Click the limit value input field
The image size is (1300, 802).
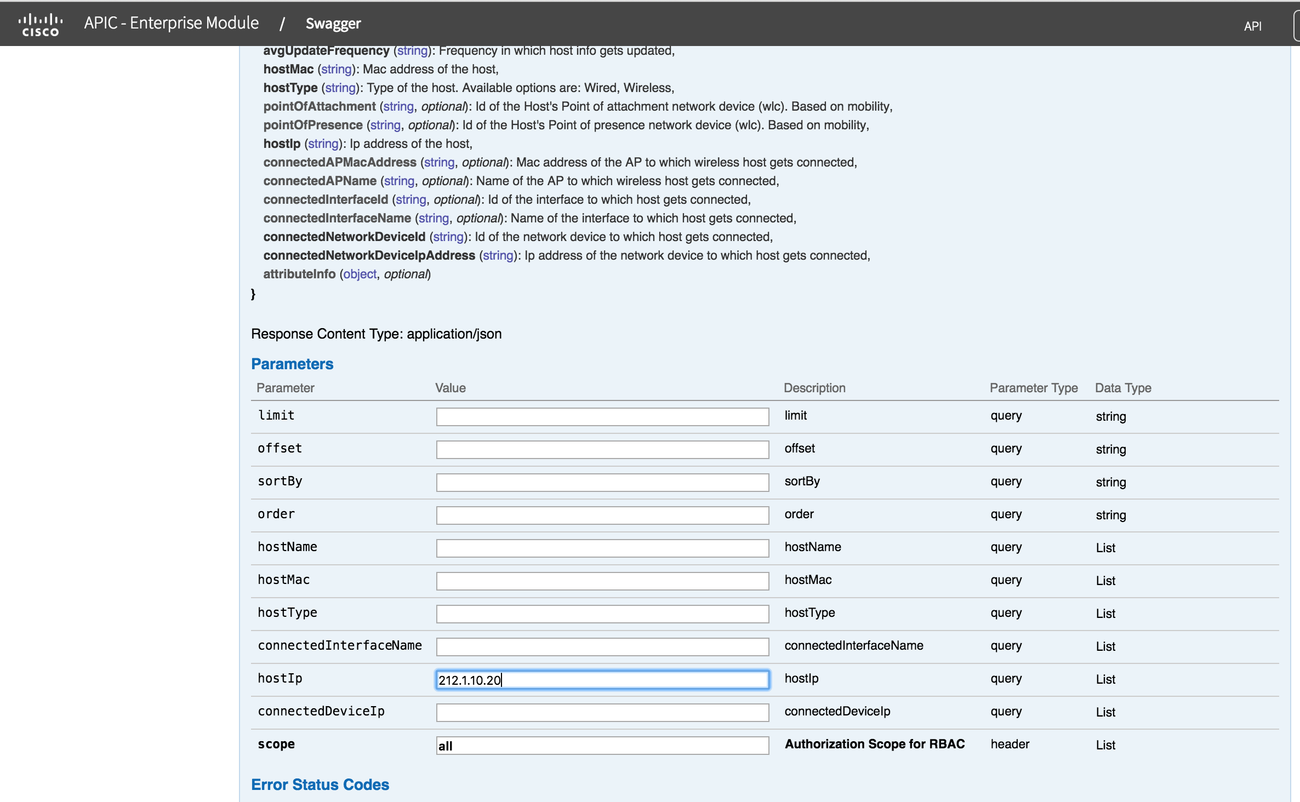tap(602, 416)
